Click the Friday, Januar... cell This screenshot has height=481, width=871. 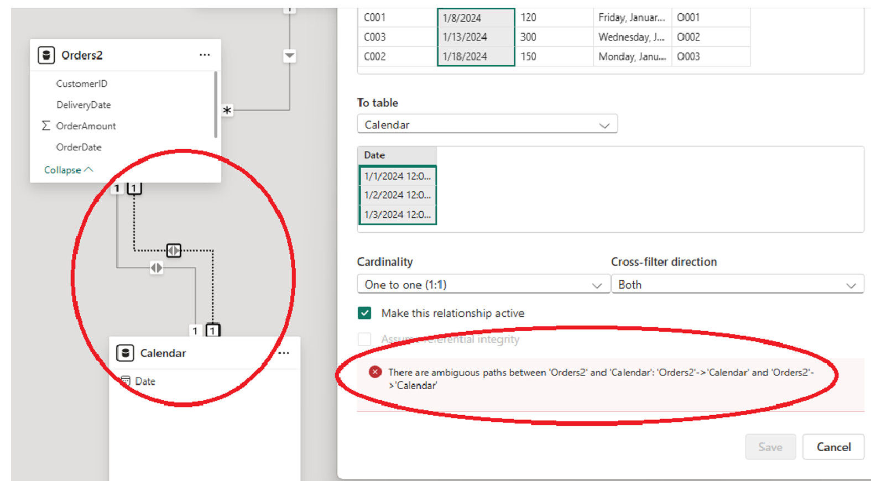[x=633, y=18]
